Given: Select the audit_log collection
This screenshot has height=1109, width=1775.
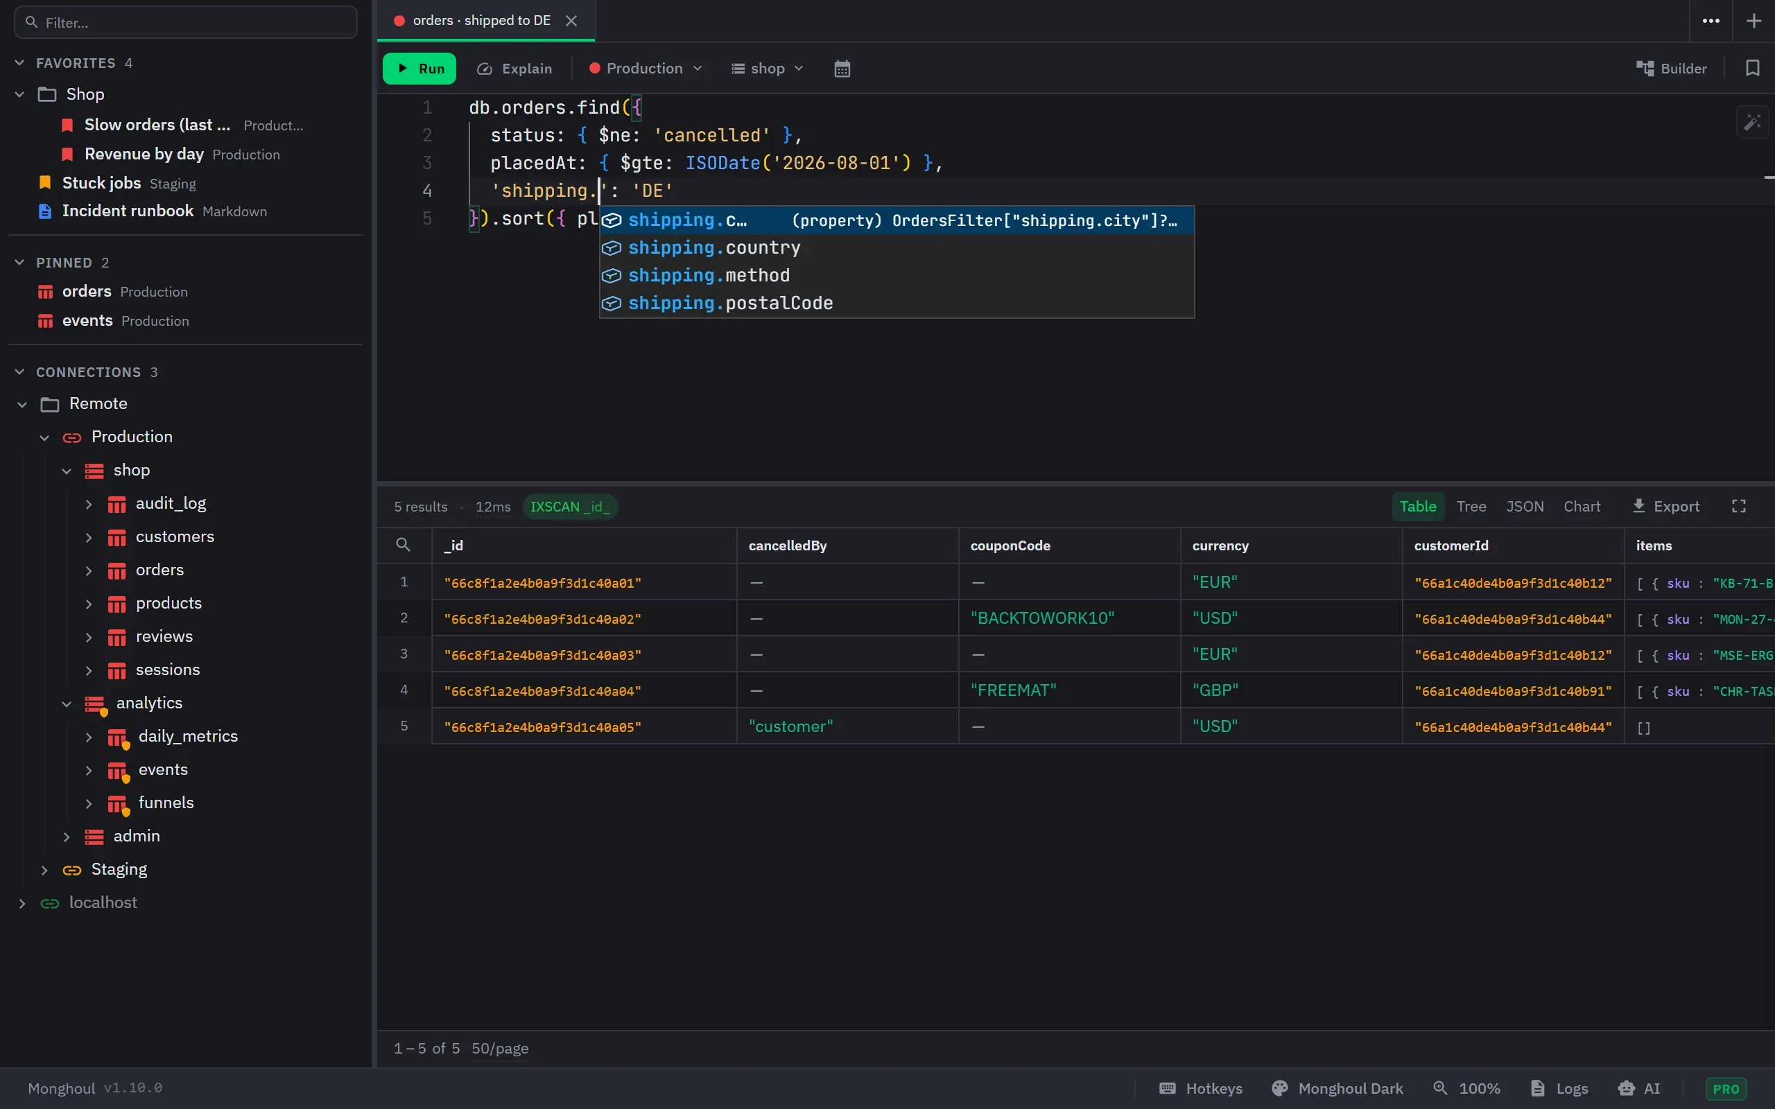Looking at the screenshot, I should 171,503.
